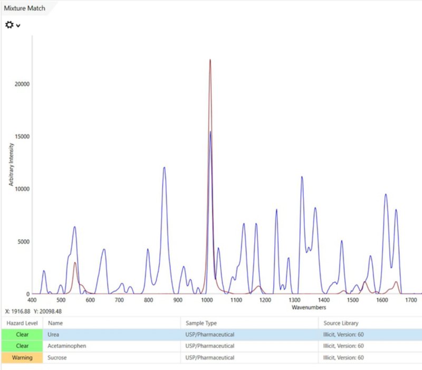The width and height of the screenshot is (422, 370).
Task: Click the tallest red peak near 1000 wavenumbers
Action: pos(210,60)
